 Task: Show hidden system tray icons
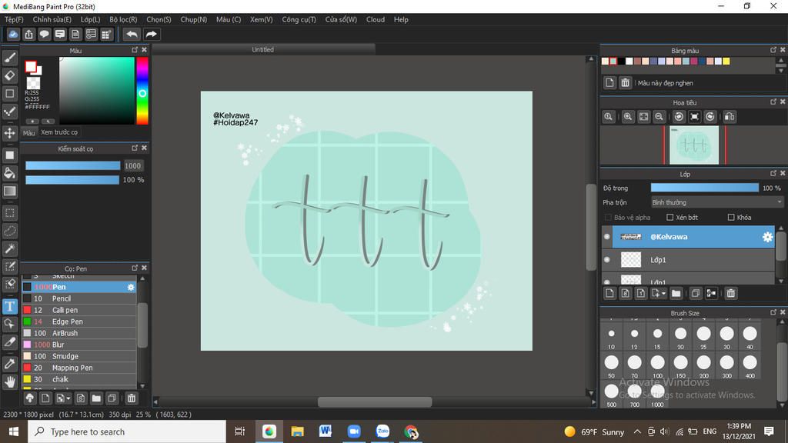(x=637, y=431)
